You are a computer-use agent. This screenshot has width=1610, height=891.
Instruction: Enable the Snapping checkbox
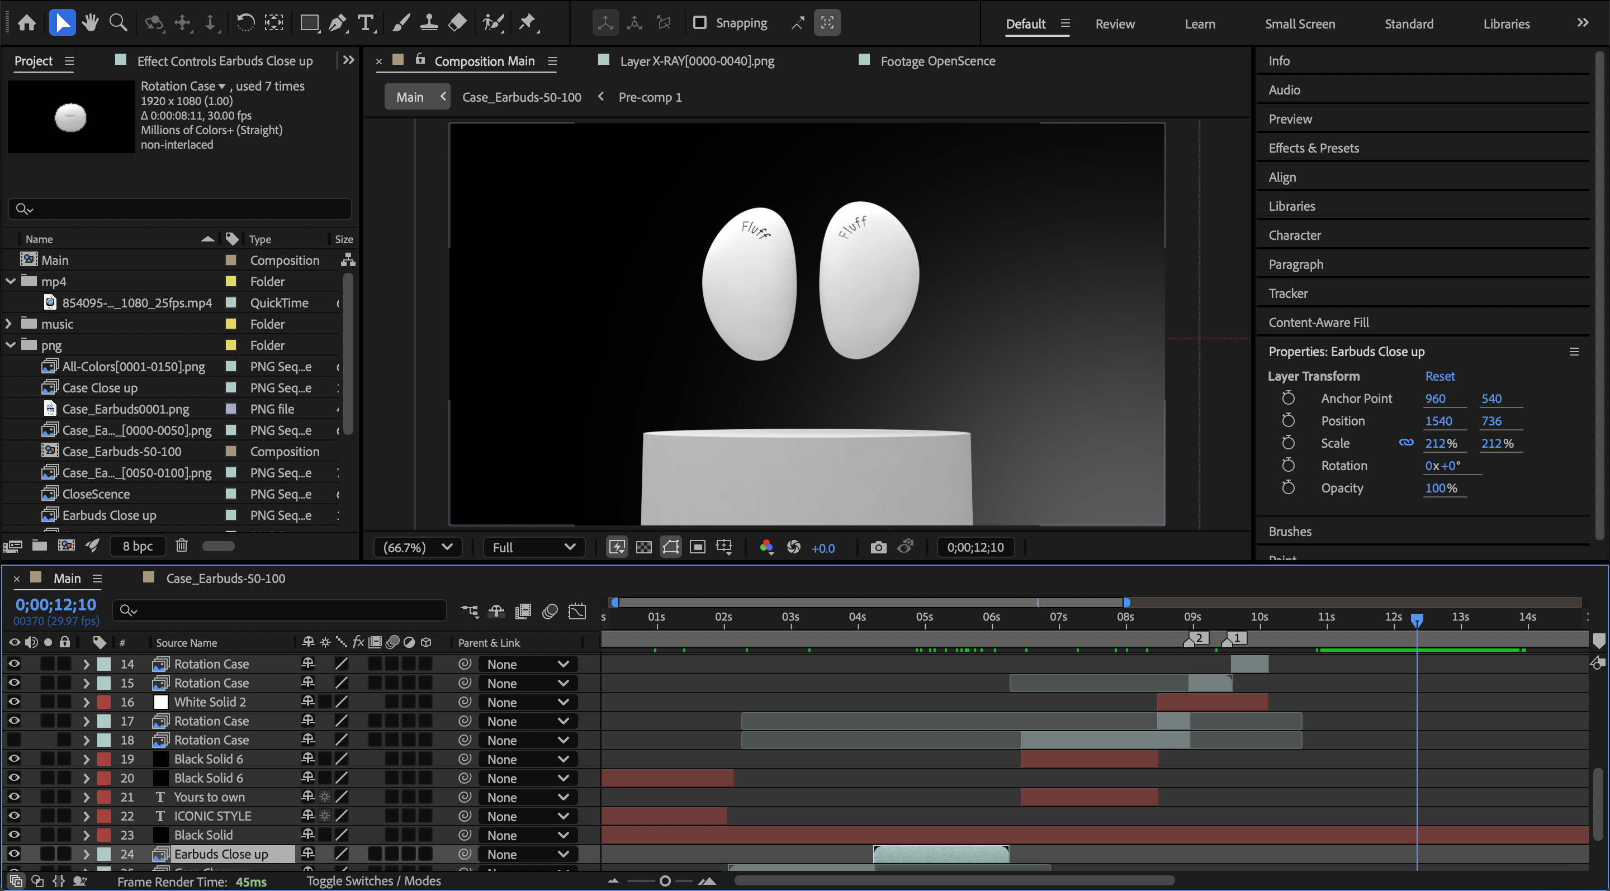(x=700, y=22)
